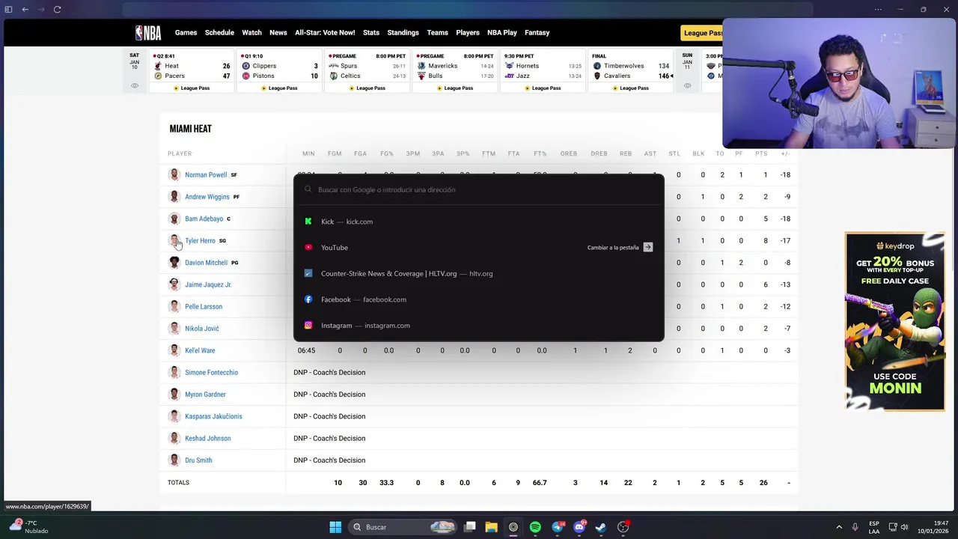Click Norman Powell's player headshot
The width and height of the screenshot is (958, 539).
click(x=174, y=174)
